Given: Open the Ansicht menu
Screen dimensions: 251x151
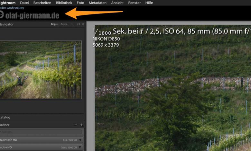Looking at the screenshot, I should (x=117, y=3).
